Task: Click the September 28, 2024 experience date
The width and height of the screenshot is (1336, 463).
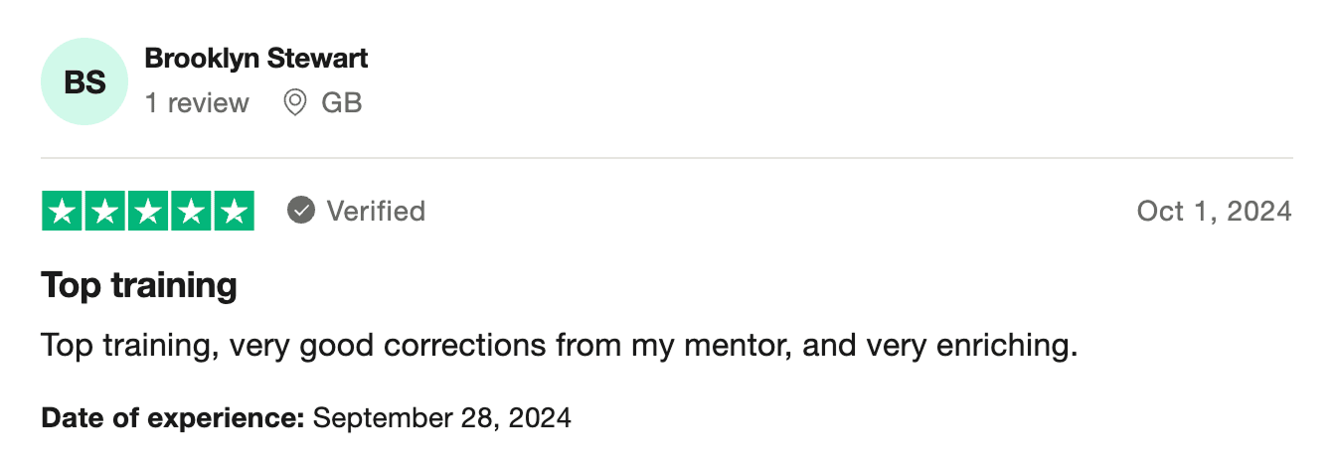Action: [x=441, y=417]
